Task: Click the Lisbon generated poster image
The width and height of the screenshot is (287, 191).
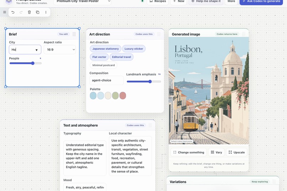Action: pos(209,91)
